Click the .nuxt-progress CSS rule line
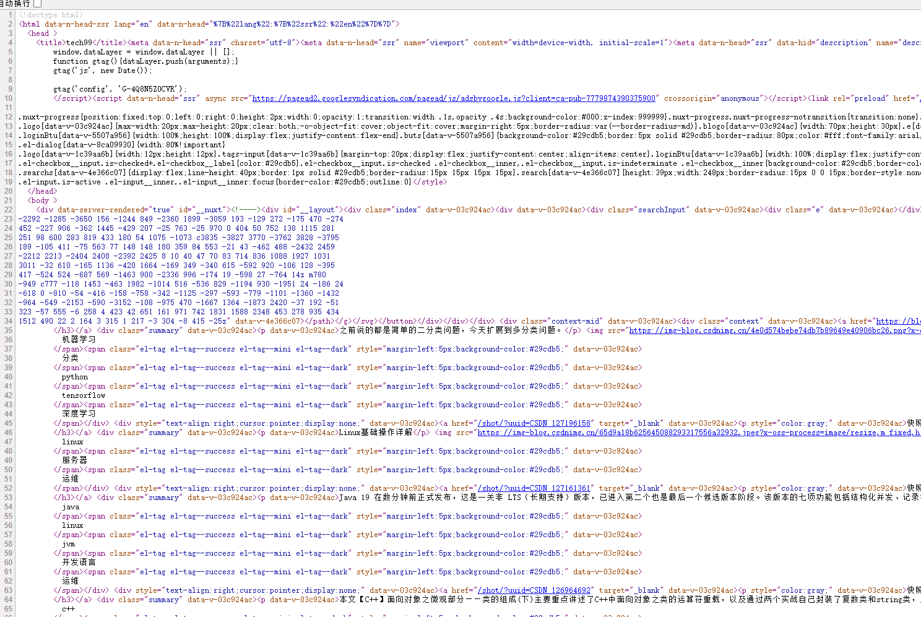921x617 pixels. 470,117
